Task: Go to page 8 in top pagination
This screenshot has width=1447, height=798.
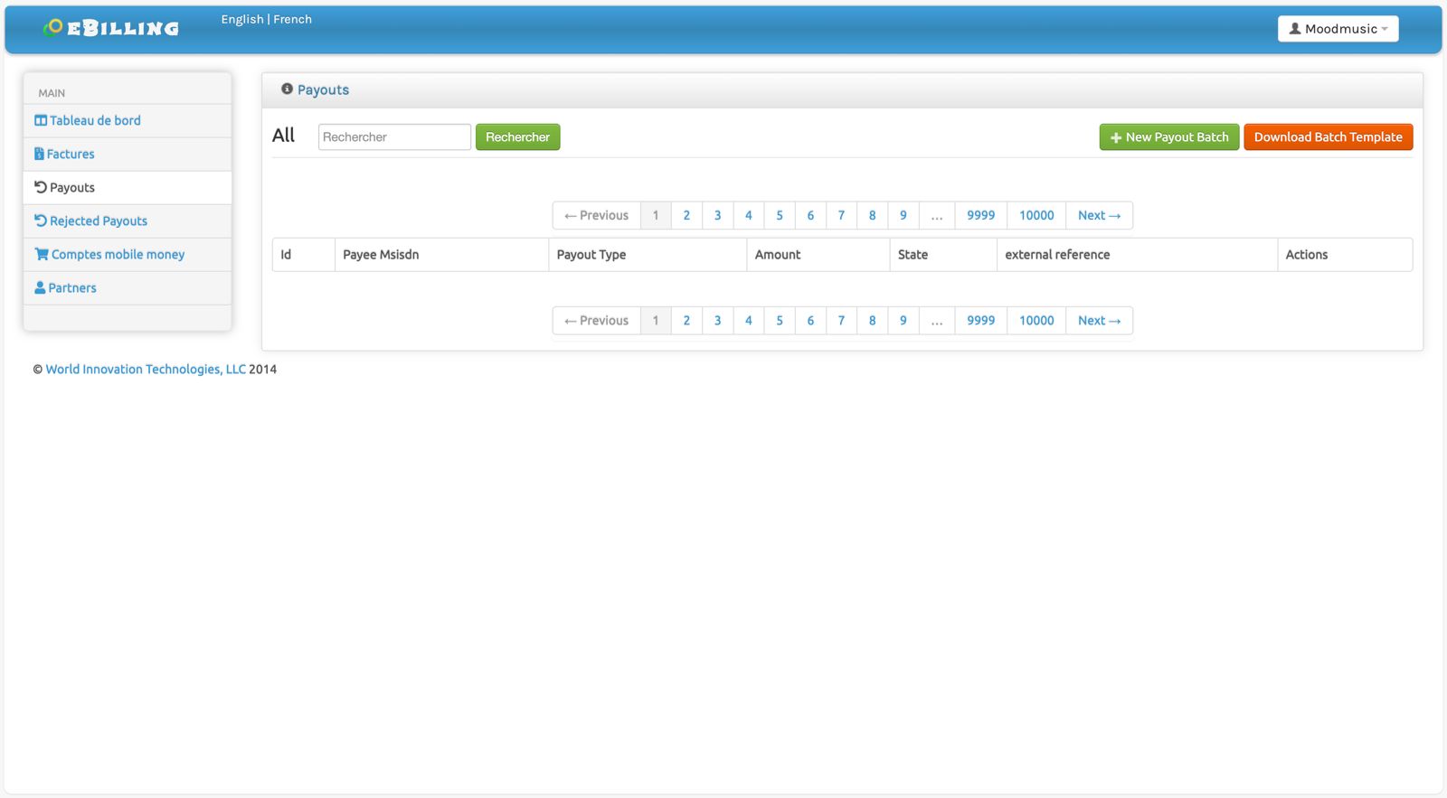Action: pos(872,215)
